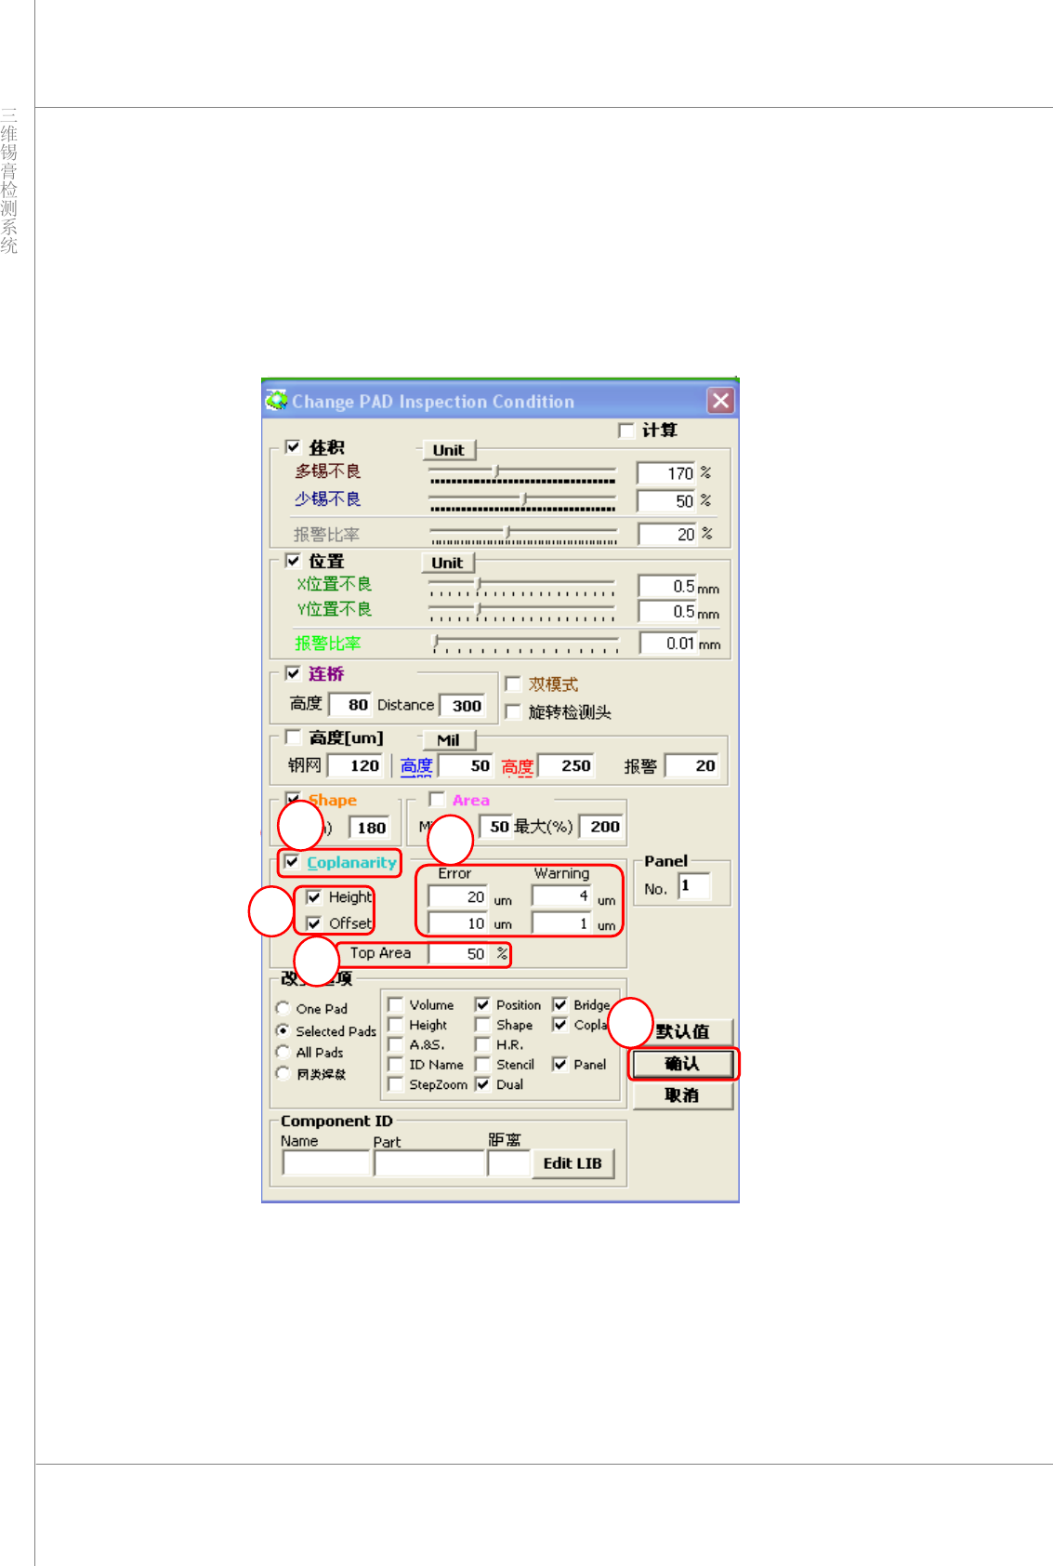Click the Top Area percentage field
Viewport: 1053px width, 1566px height.
click(x=458, y=954)
